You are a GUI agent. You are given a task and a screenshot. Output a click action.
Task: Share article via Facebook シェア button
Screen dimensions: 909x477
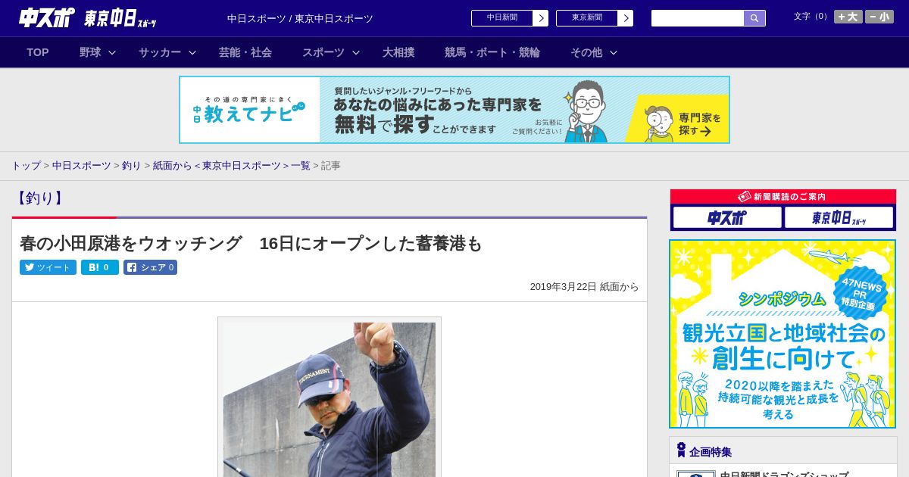click(x=150, y=267)
